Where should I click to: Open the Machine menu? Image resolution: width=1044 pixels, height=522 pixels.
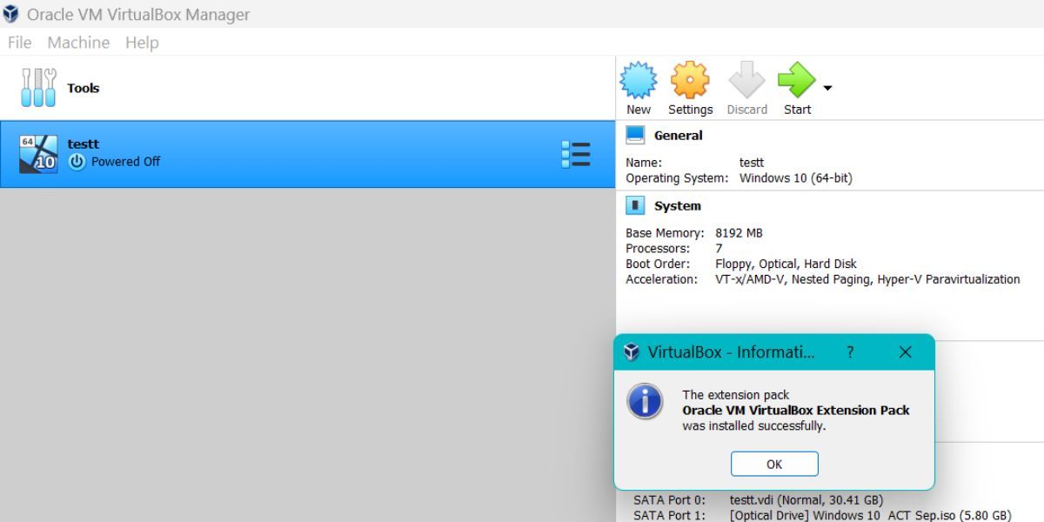point(78,43)
